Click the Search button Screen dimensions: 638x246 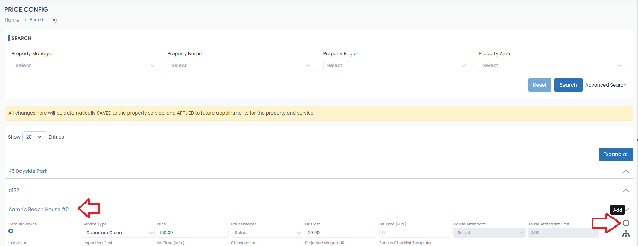tap(568, 85)
